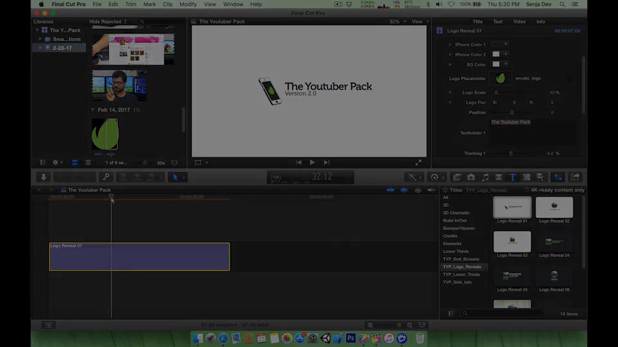Expand the viewer to full screen

click(x=418, y=163)
